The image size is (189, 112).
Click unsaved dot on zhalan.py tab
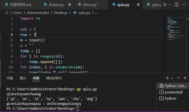pyautogui.click(x=70, y=5)
